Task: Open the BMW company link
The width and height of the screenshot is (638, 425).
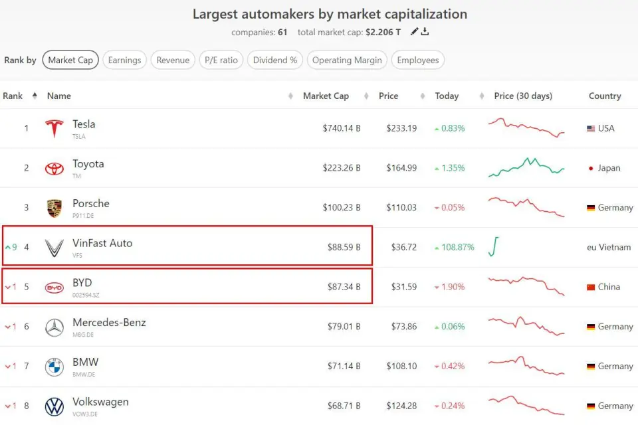Action: click(x=86, y=362)
